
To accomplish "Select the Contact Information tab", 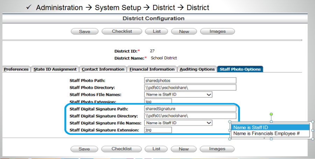I will coord(102,69).
